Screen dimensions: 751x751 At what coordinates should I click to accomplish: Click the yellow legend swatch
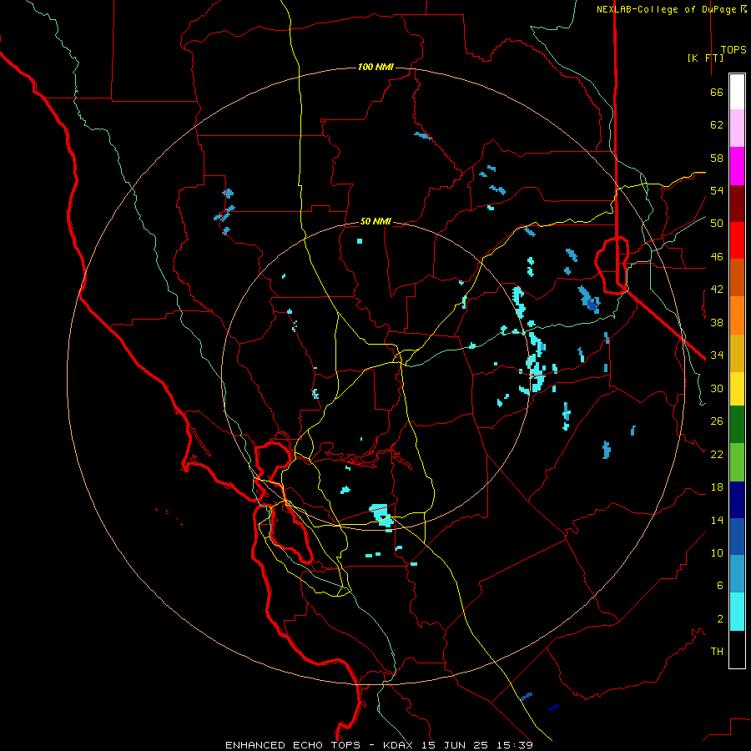pyautogui.click(x=737, y=388)
